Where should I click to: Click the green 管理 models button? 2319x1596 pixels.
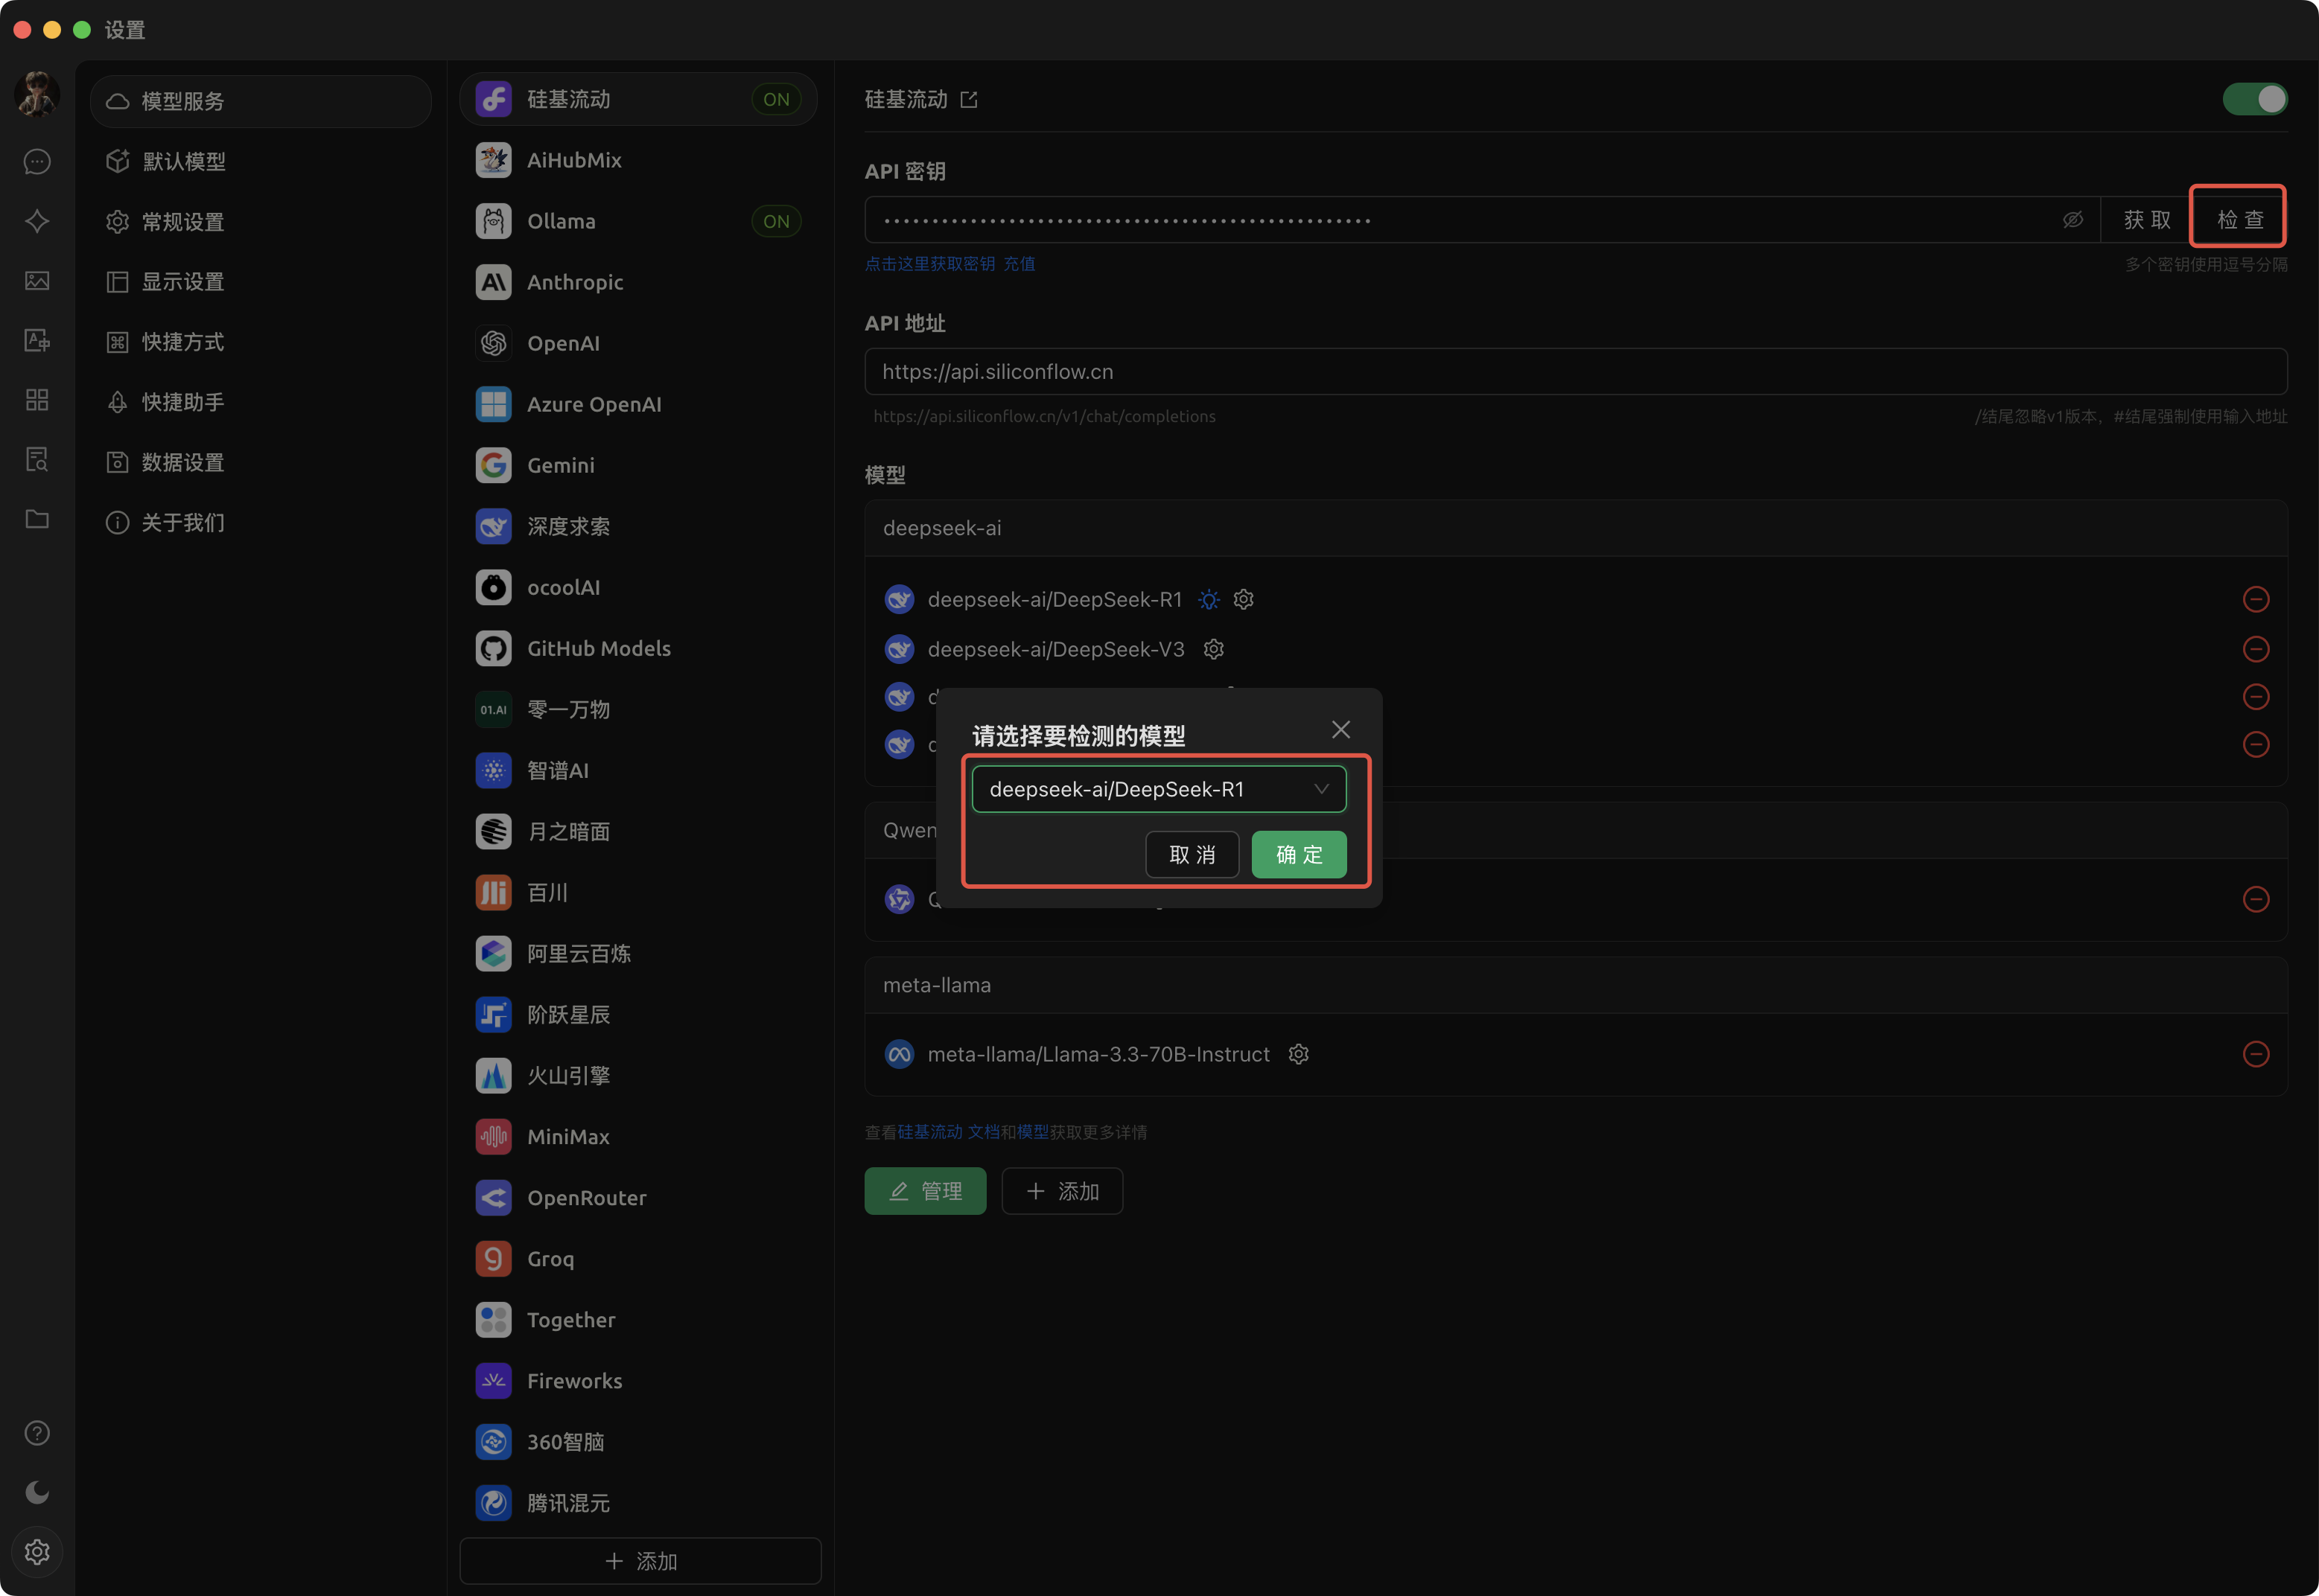(x=924, y=1191)
